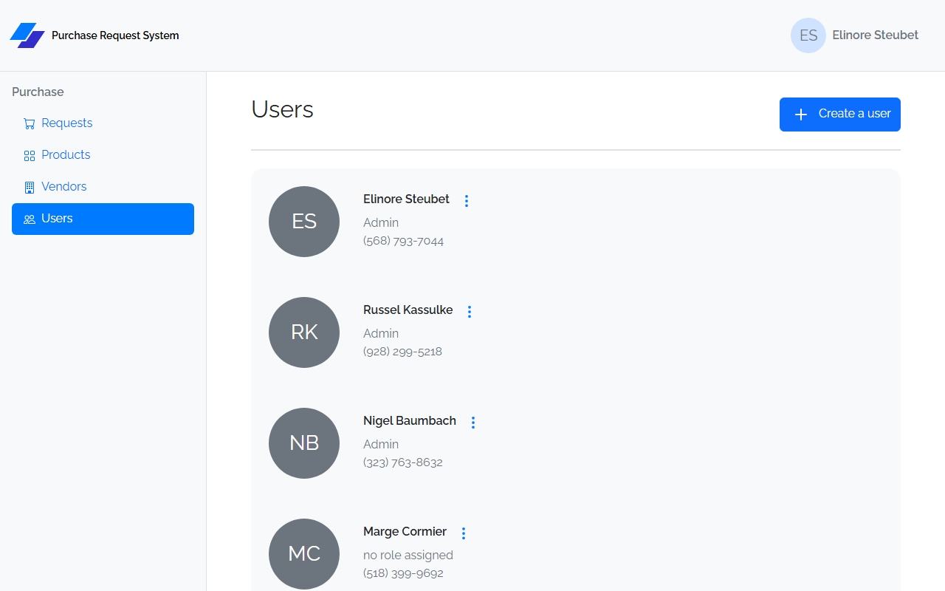Click the Purchase section label in sidebar

click(38, 92)
